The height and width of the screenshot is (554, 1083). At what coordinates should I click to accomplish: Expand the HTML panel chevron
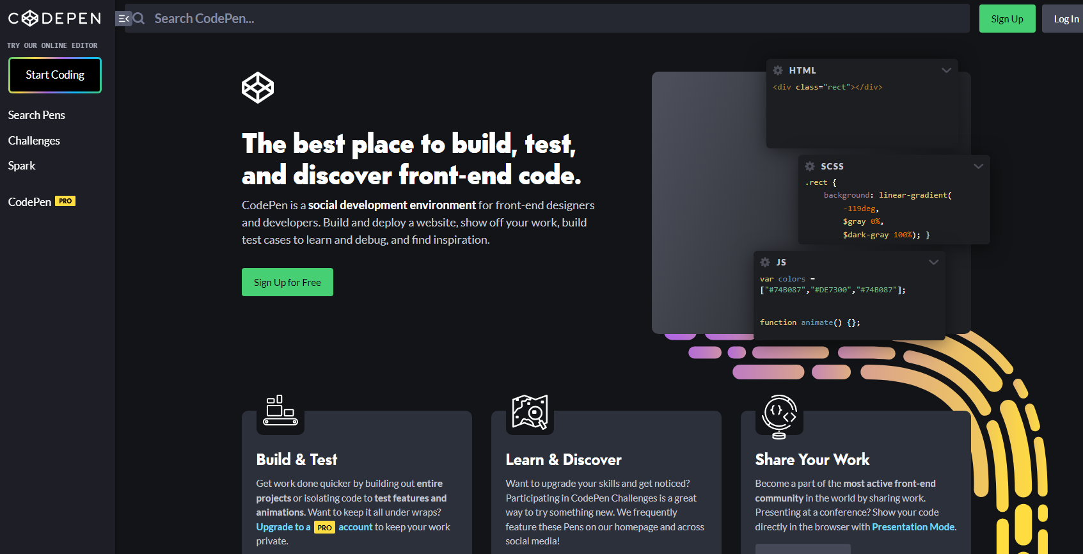coord(946,70)
